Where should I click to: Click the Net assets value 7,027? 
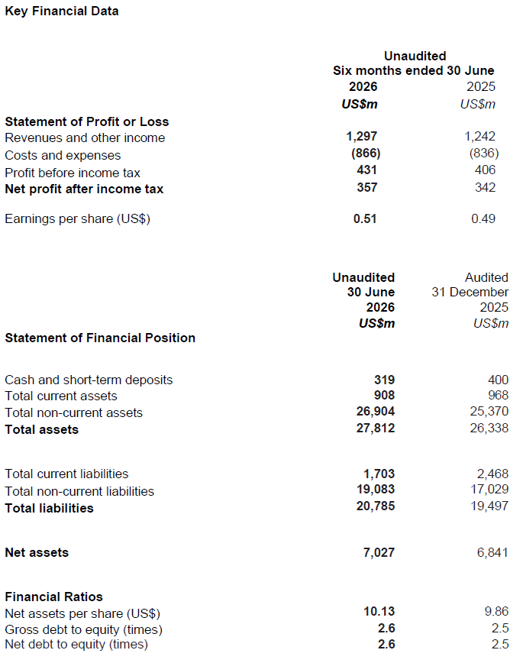[379, 552]
